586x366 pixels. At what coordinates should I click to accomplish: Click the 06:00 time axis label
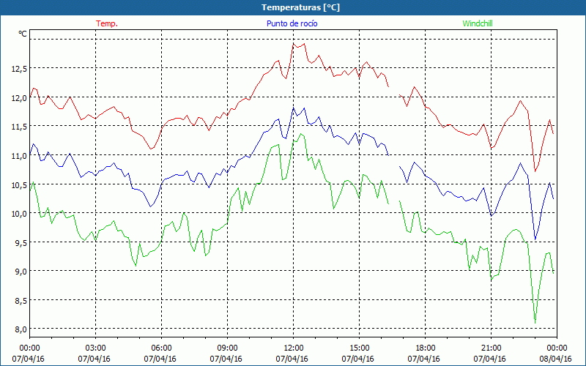161,348
